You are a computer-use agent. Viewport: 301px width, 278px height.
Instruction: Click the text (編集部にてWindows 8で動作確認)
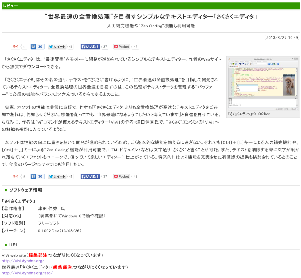click(x=72, y=216)
